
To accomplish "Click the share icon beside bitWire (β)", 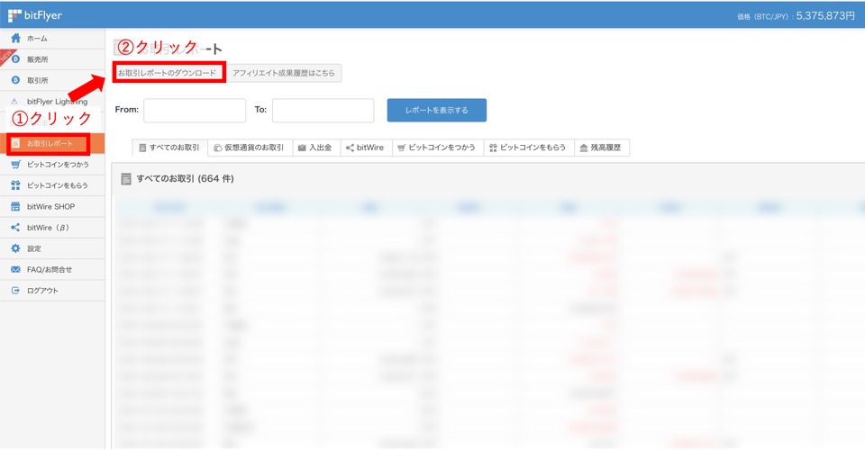I will pos(15,228).
